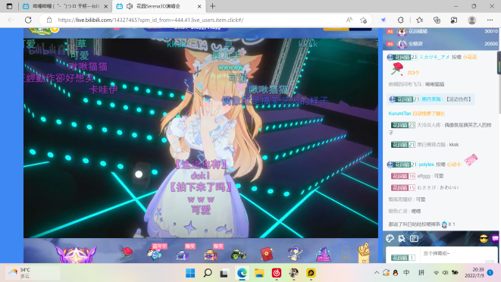Close the first bilibili tab

(x=106, y=6)
